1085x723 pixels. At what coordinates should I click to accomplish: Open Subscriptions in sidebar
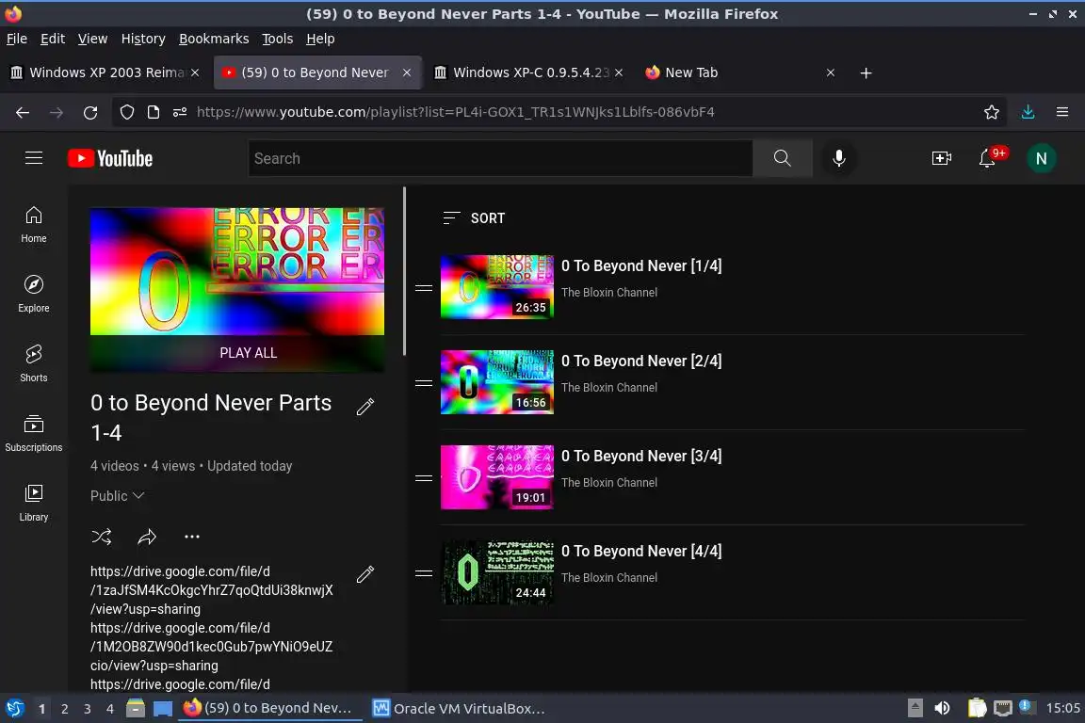point(34,434)
